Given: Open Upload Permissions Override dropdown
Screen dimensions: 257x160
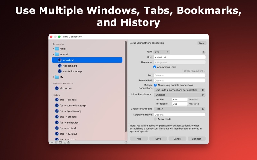Looking at the screenshot, I should pyautogui.click(x=180, y=95).
